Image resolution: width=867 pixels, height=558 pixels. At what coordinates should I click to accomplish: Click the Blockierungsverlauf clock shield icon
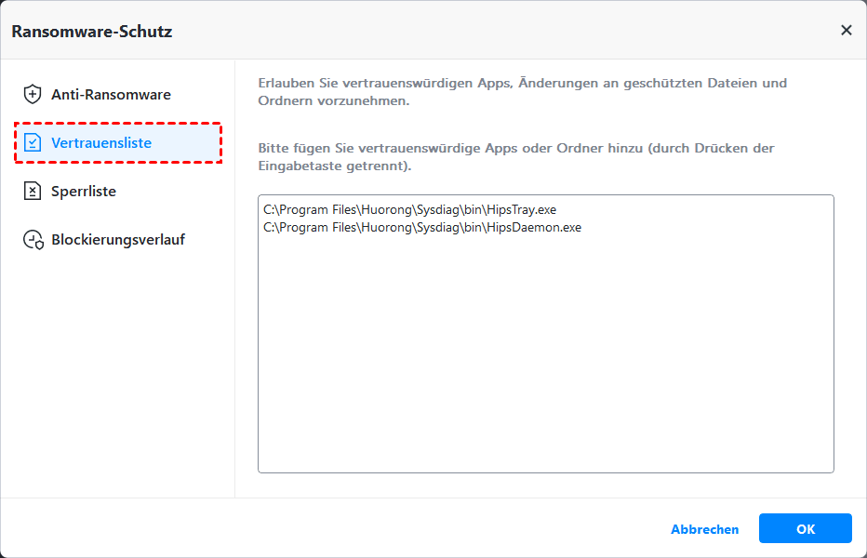[x=33, y=240]
